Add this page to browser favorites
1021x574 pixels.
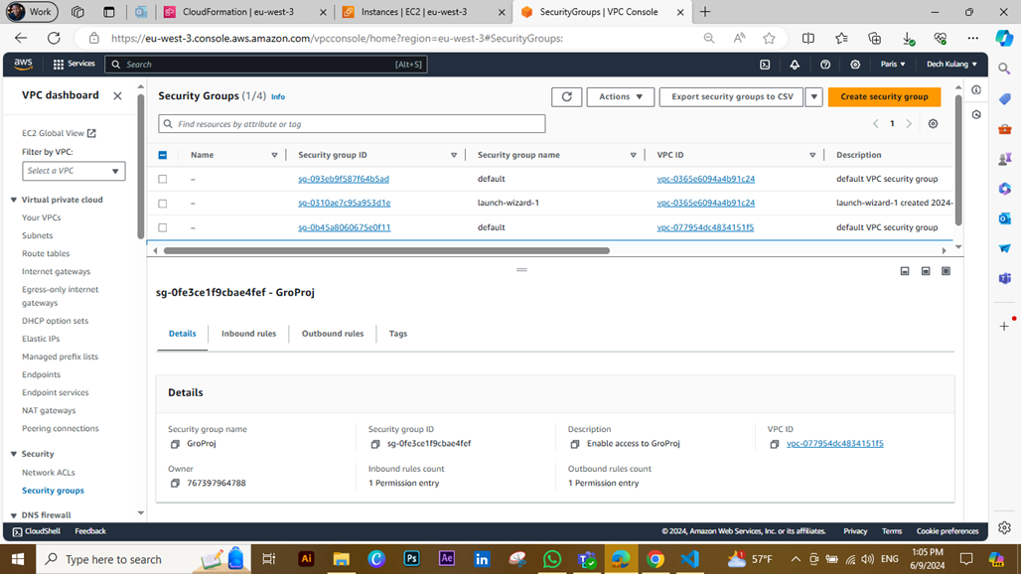click(x=769, y=39)
